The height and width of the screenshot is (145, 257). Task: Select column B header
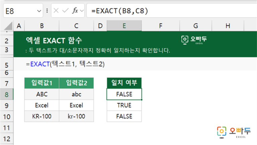[x=42, y=26]
